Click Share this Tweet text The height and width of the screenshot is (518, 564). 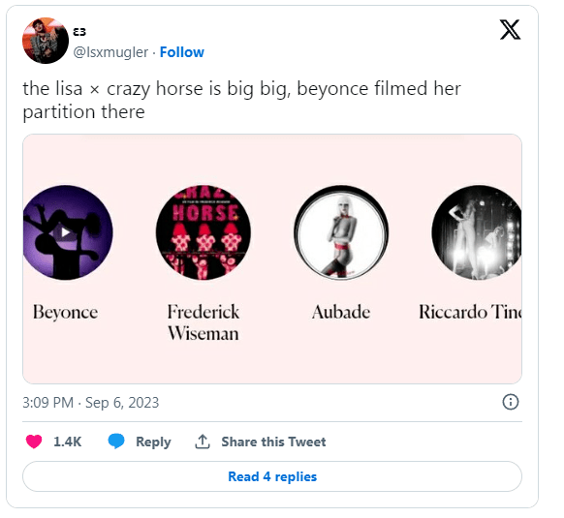tap(273, 442)
